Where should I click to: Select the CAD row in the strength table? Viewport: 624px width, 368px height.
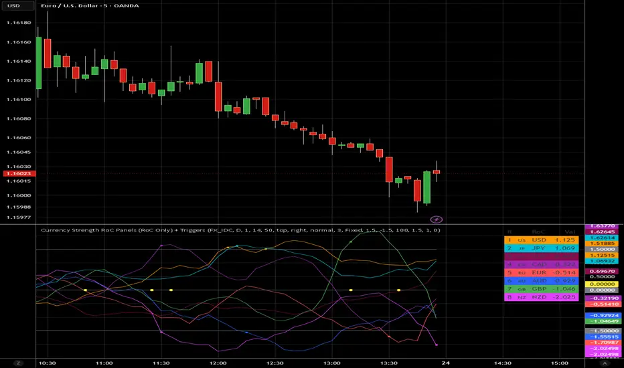coord(541,264)
